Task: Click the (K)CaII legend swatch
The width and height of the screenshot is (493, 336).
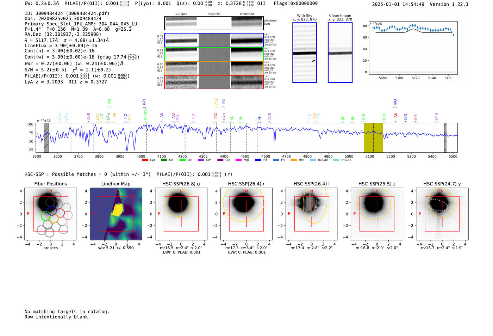Action: click(313, 160)
